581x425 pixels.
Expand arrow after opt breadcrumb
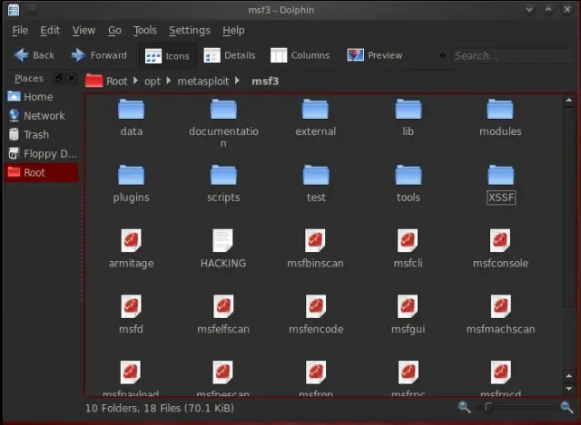click(x=169, y=81)
